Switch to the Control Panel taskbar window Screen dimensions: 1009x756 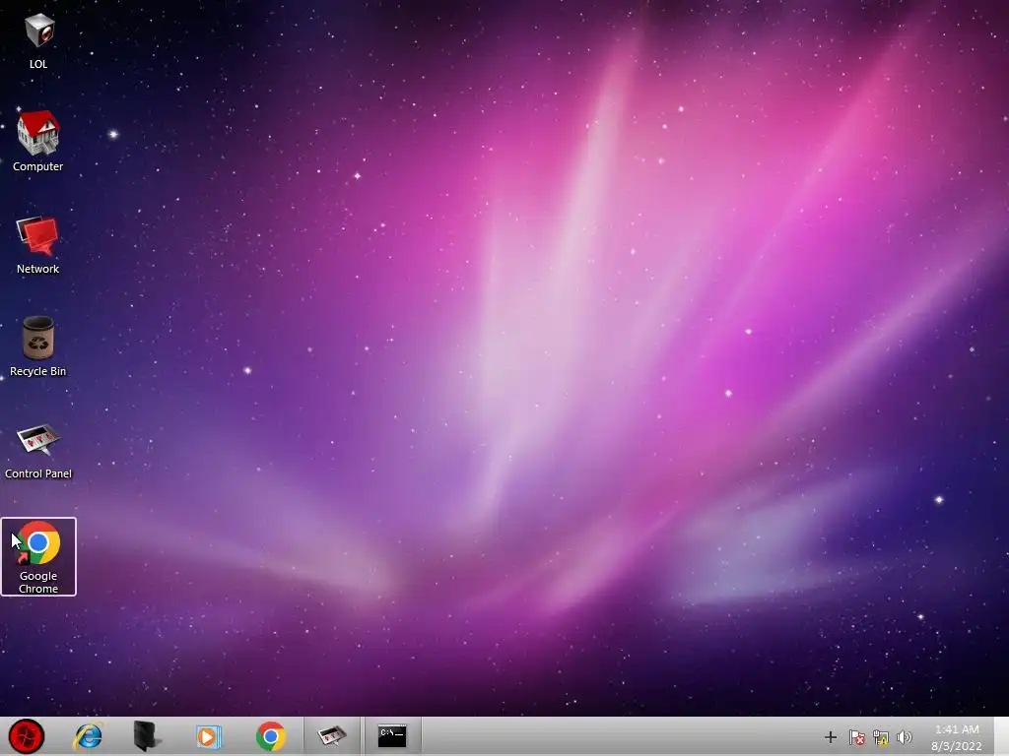click(x=332, y=736)
